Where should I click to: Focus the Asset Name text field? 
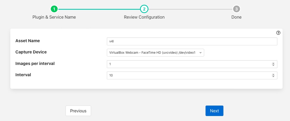192,41
